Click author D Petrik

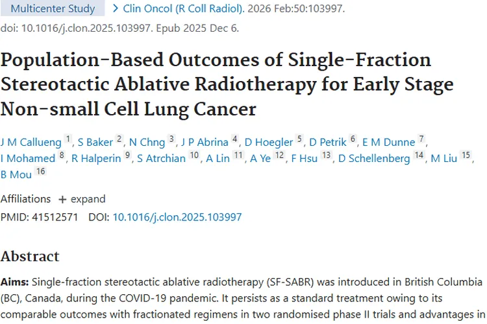coord(327,142)
